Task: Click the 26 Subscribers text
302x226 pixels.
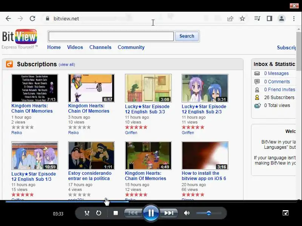Action: pos(279,98)
